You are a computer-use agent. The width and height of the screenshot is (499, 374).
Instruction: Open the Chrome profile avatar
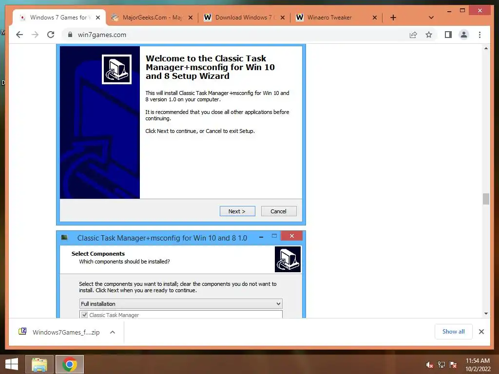(464, 35)
